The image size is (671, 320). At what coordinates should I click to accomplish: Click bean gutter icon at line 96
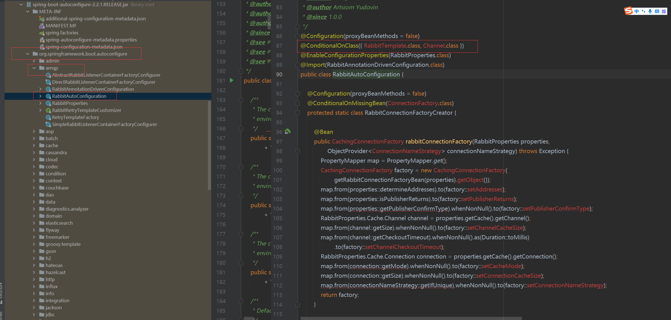(288, 131)
